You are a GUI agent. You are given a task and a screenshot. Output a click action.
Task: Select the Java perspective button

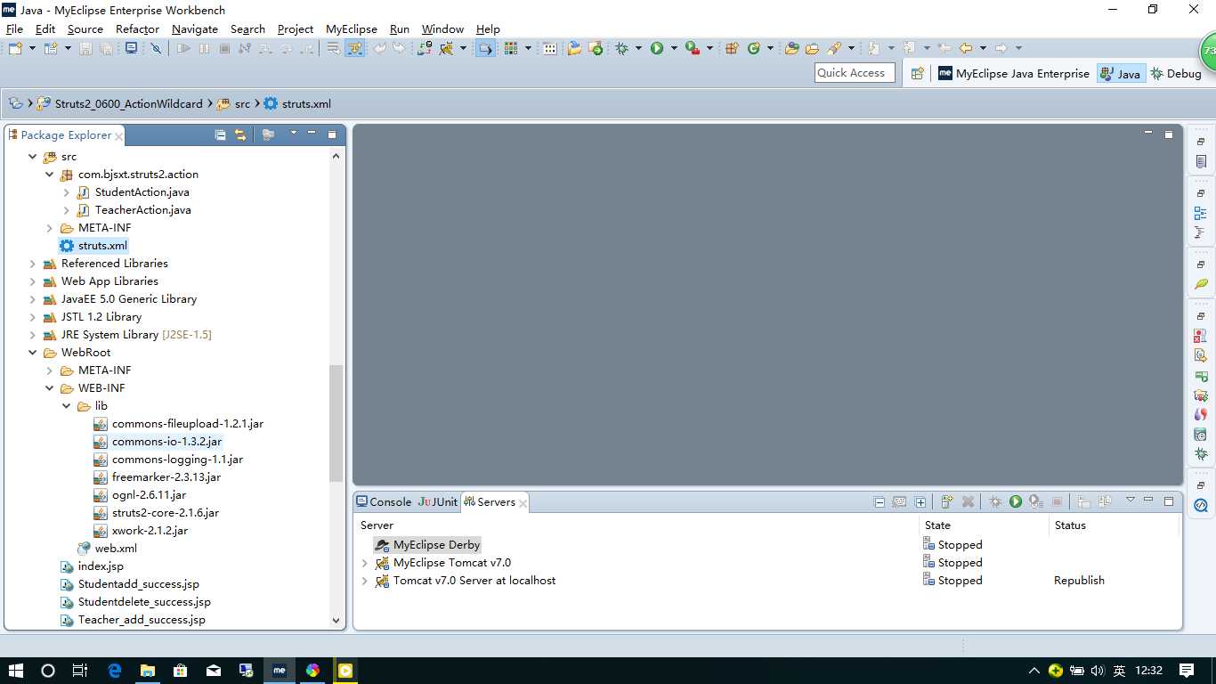tap(1120, 74)
